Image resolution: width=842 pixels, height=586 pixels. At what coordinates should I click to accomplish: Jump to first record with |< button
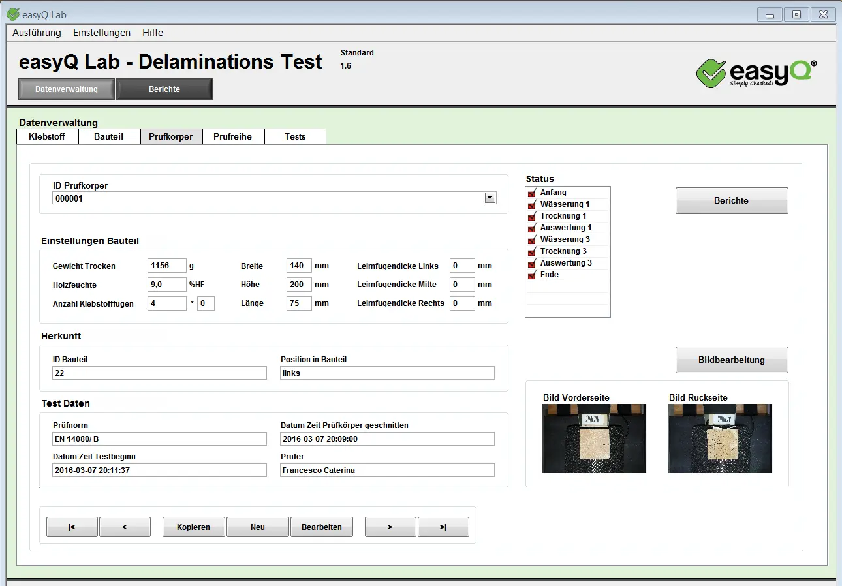click(72, 527)
